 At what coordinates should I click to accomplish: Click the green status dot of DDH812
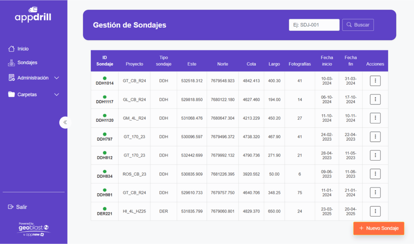coord(105,153)
